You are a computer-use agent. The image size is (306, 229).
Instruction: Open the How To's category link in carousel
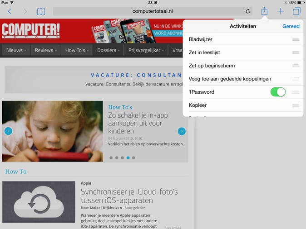click(x=120, y=107)
